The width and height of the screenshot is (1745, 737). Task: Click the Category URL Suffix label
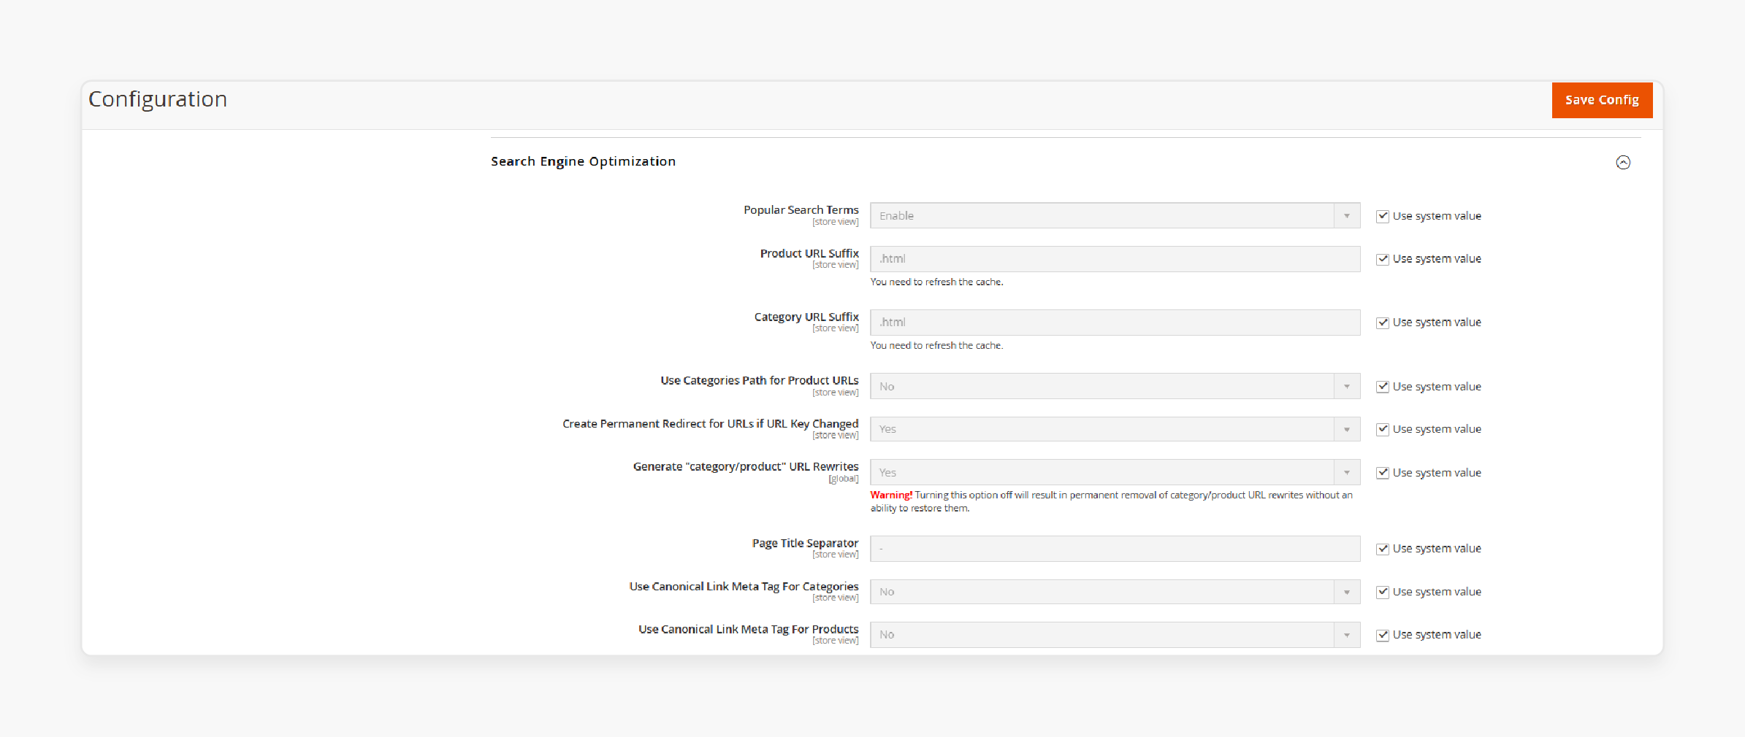806,317
